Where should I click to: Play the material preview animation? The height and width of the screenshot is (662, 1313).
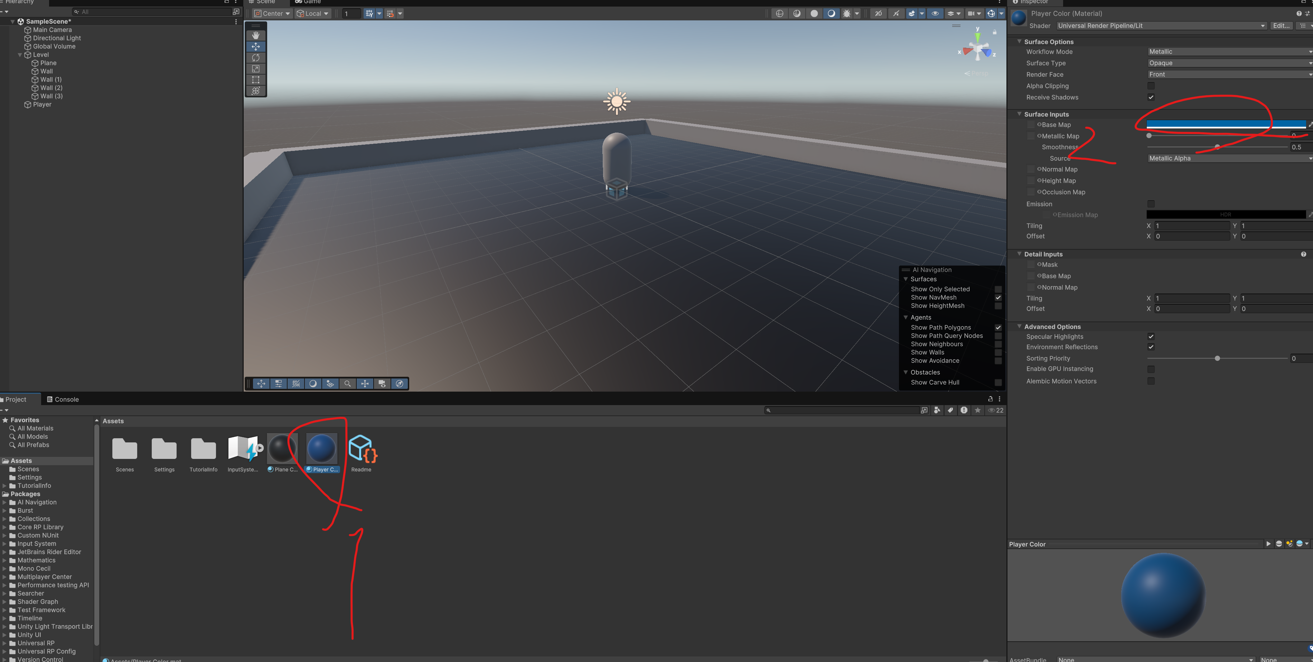click(1268, 544)
